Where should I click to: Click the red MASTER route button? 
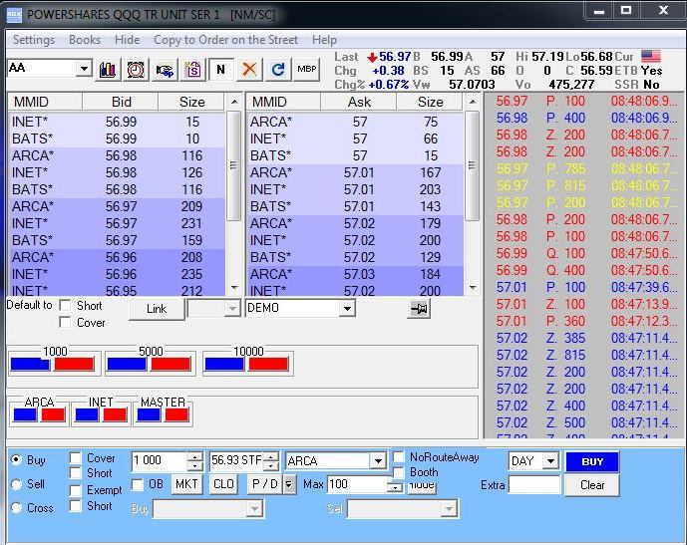pyautogui.click(x=177, y=414)
